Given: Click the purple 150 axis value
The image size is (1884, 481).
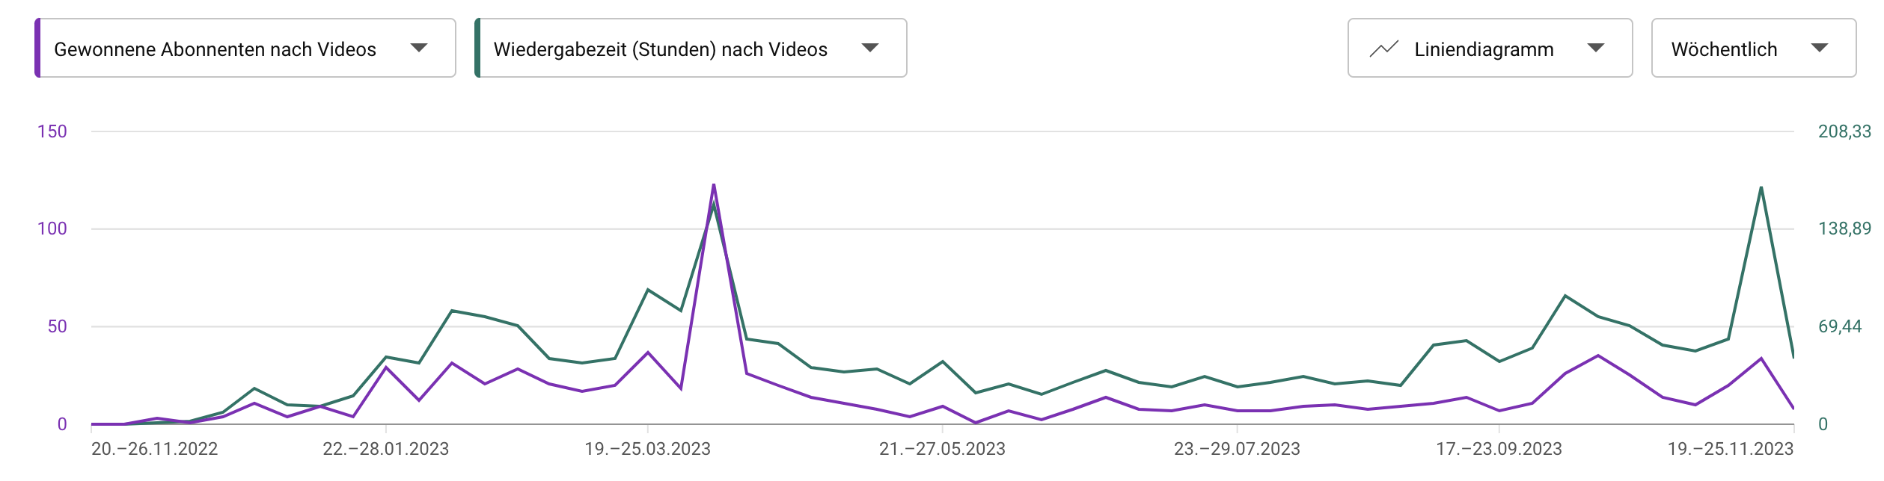Looking at the screenshot, I should click(x=52, y=131).
